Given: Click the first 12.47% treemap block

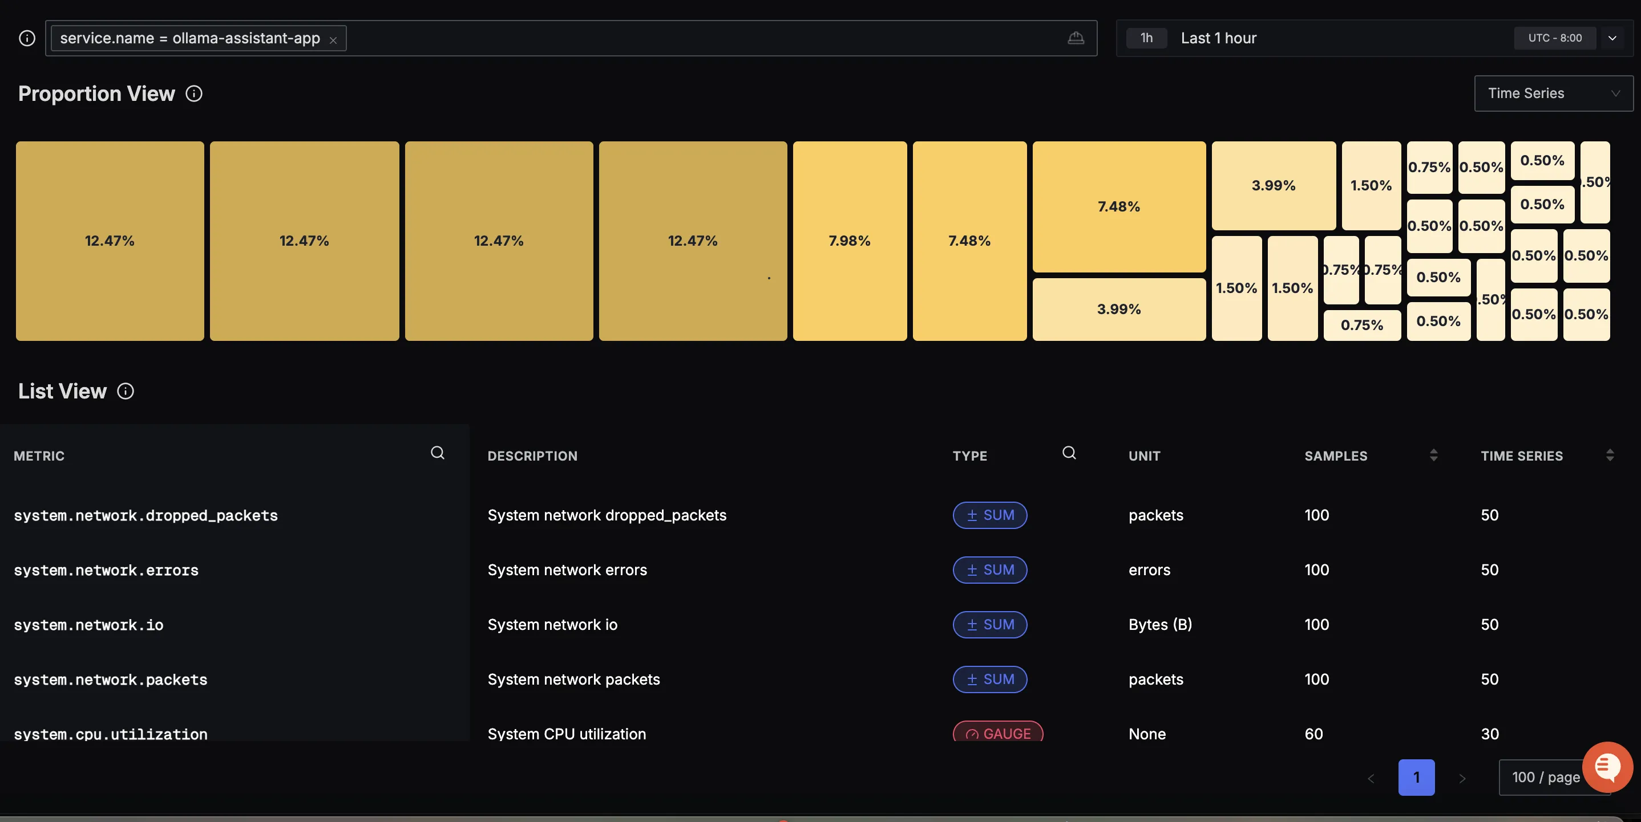Looking at the screenshot, I should coord(110,241).
